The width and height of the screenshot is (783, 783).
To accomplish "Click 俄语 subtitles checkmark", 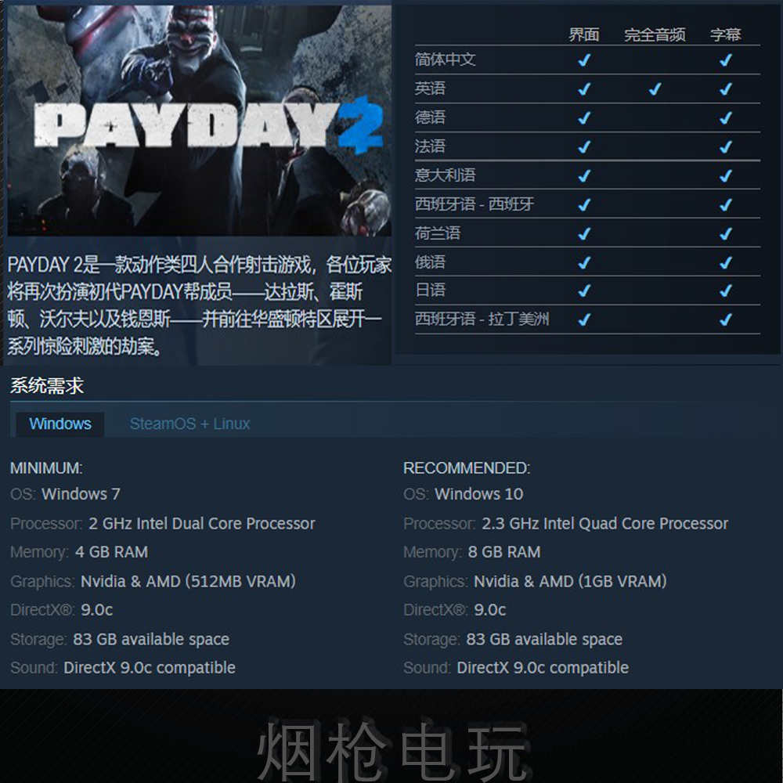I will click(725, 262).
